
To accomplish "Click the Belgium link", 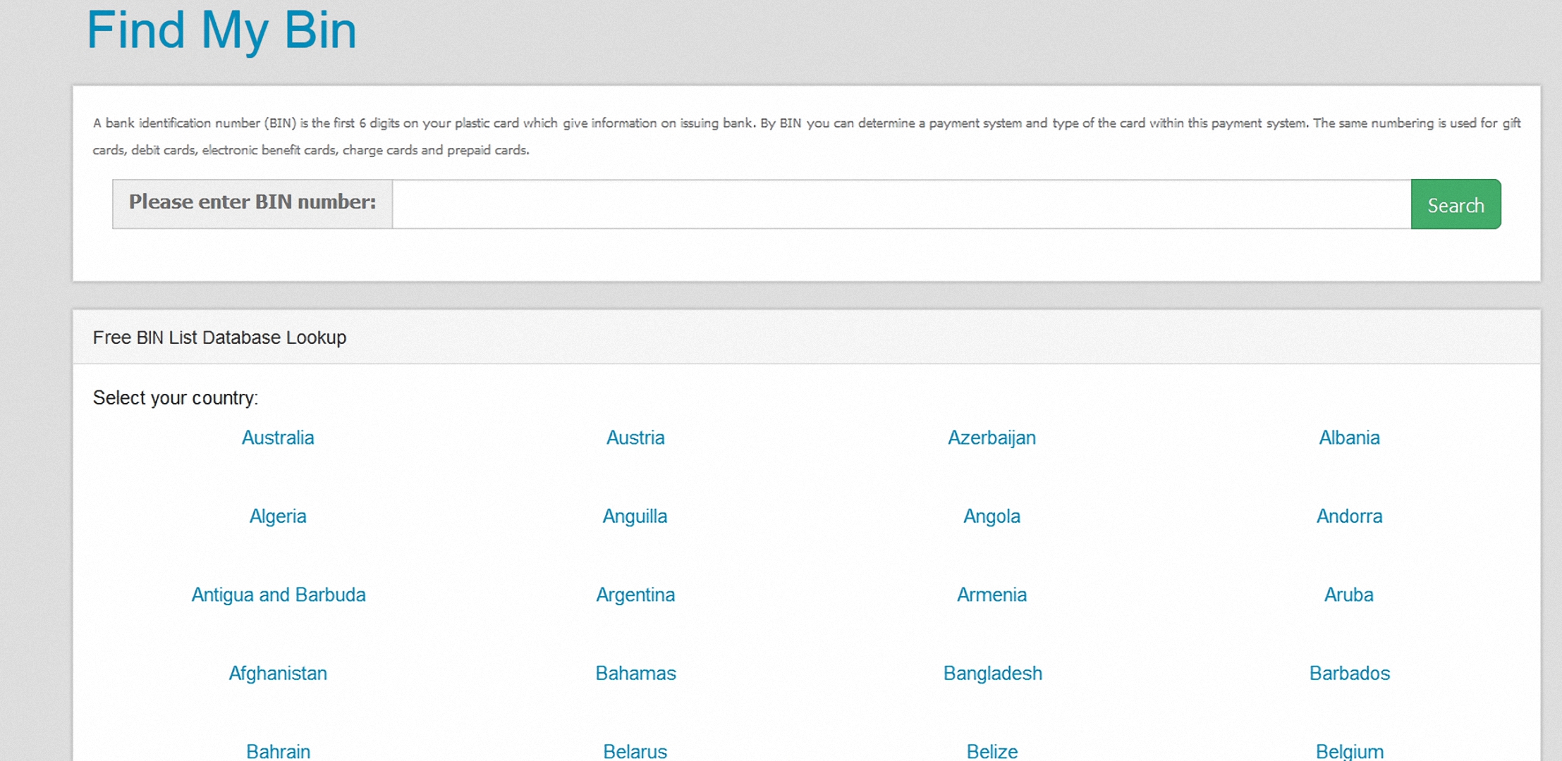I will coord(1348,751).
